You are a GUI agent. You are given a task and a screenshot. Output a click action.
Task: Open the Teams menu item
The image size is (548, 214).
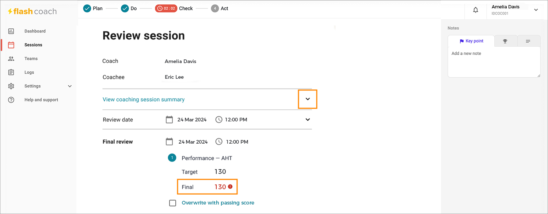point(31,59)
